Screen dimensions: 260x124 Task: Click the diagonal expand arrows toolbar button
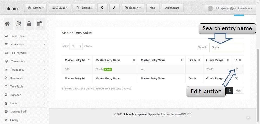click(x=114, y=8)
